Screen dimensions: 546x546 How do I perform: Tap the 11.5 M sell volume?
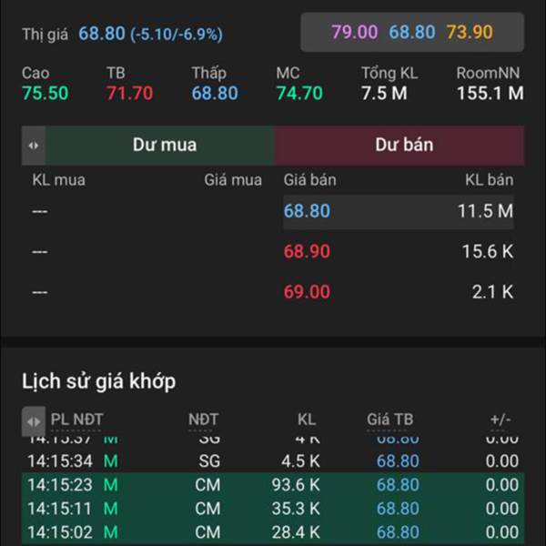pos(485,212)
